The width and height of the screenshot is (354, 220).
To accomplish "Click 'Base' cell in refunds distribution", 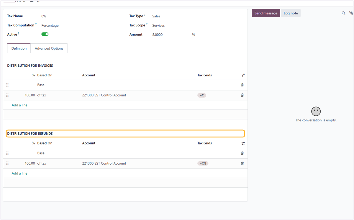I will tap(41, 153).
